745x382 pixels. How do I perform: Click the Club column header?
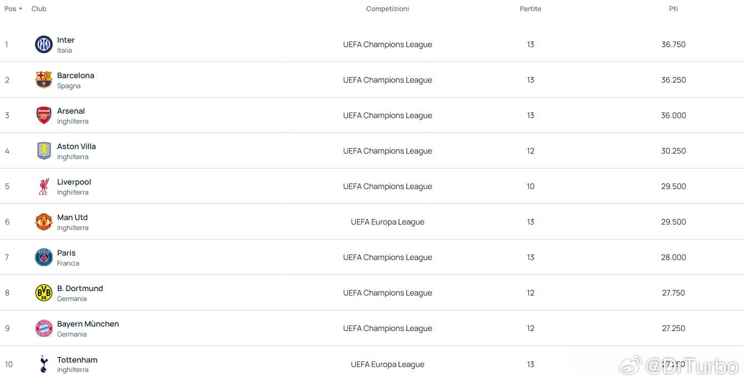pos(39,9)
